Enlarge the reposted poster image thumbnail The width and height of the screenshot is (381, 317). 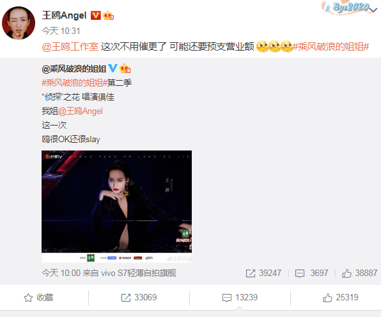pos(116,206)
